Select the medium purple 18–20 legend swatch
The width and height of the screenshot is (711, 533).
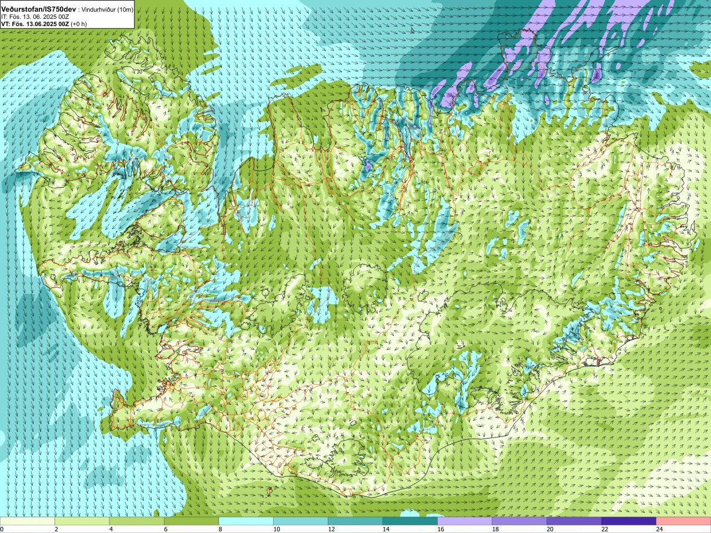(x=519, y=521)
